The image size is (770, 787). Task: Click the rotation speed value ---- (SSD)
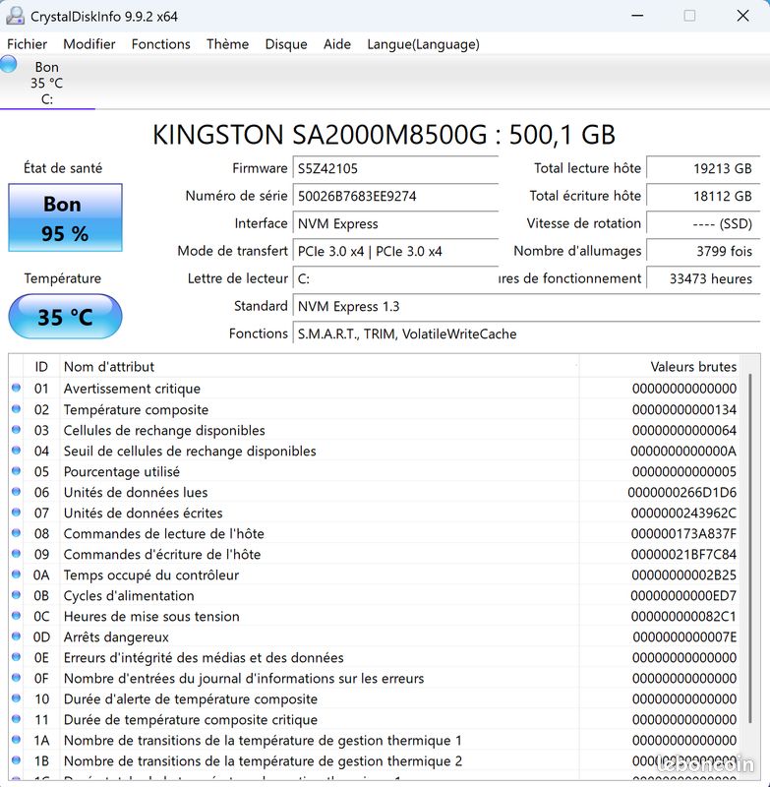point(703,224)
